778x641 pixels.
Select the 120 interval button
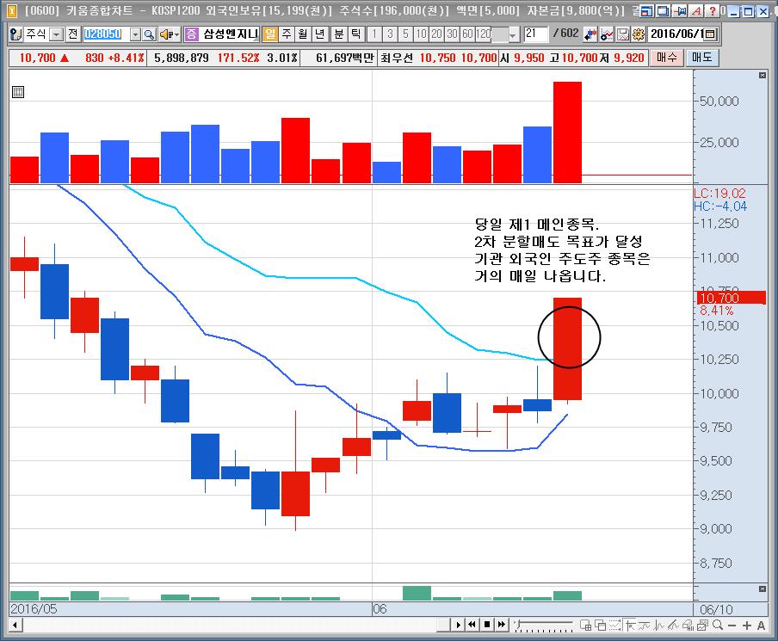[484, 34]
